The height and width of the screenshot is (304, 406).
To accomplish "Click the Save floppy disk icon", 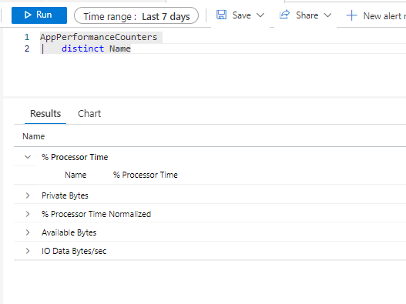I will 221,15.
